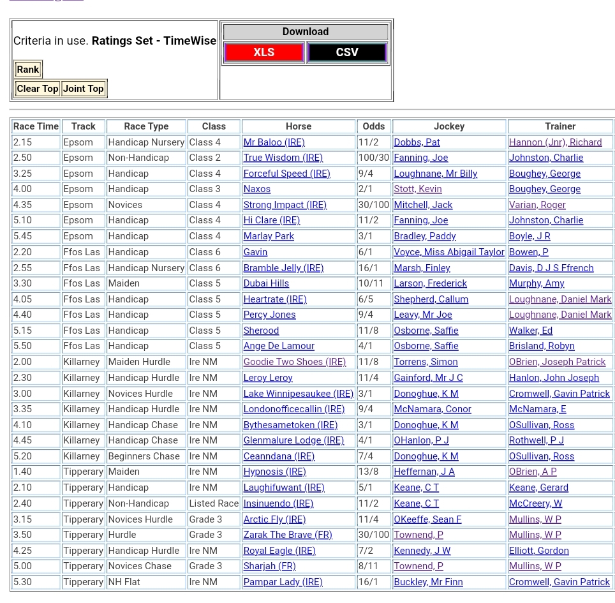The height and width of the screenshot is (603, 615).
Task: Open trainer Hannon (Jnr), Richard link
Action: 555,142
